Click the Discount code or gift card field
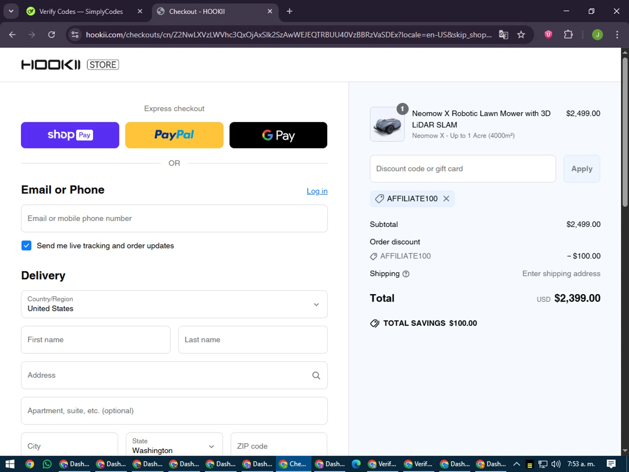629x472 pixels. pyautogui.click(x=463, y=169)
